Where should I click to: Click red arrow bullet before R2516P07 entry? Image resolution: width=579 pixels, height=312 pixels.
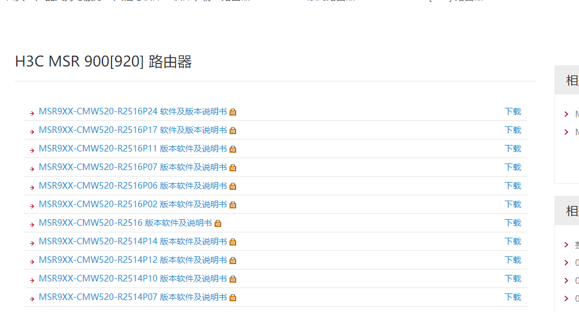pos(32,169)
